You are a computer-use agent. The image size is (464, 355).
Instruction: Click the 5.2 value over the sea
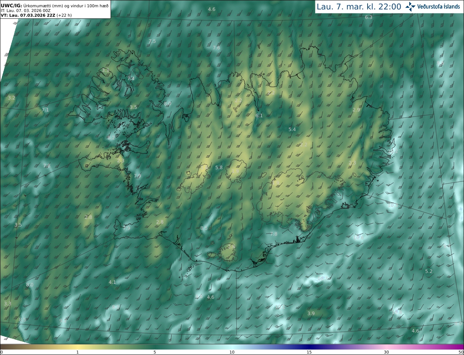(429, 272)
